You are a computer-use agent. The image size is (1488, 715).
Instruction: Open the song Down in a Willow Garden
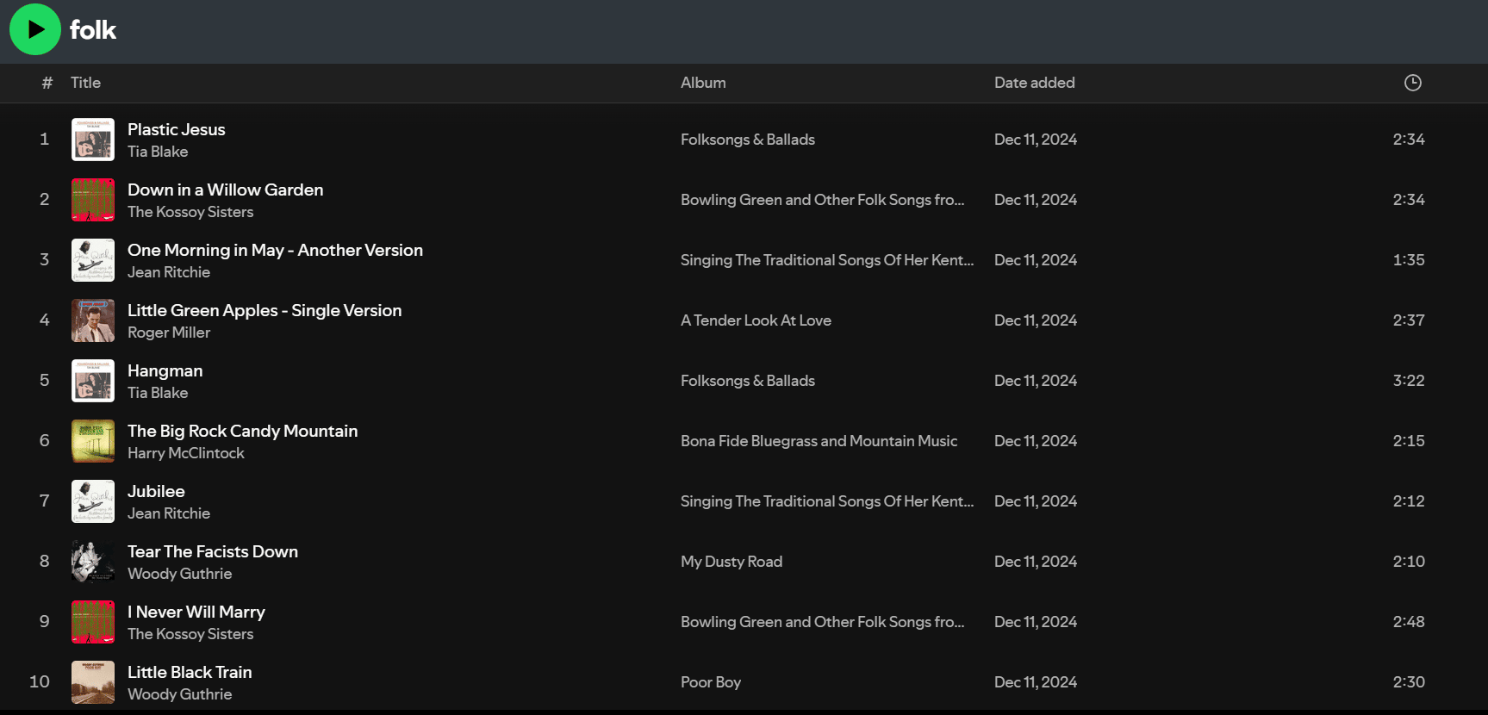(226, 190)
